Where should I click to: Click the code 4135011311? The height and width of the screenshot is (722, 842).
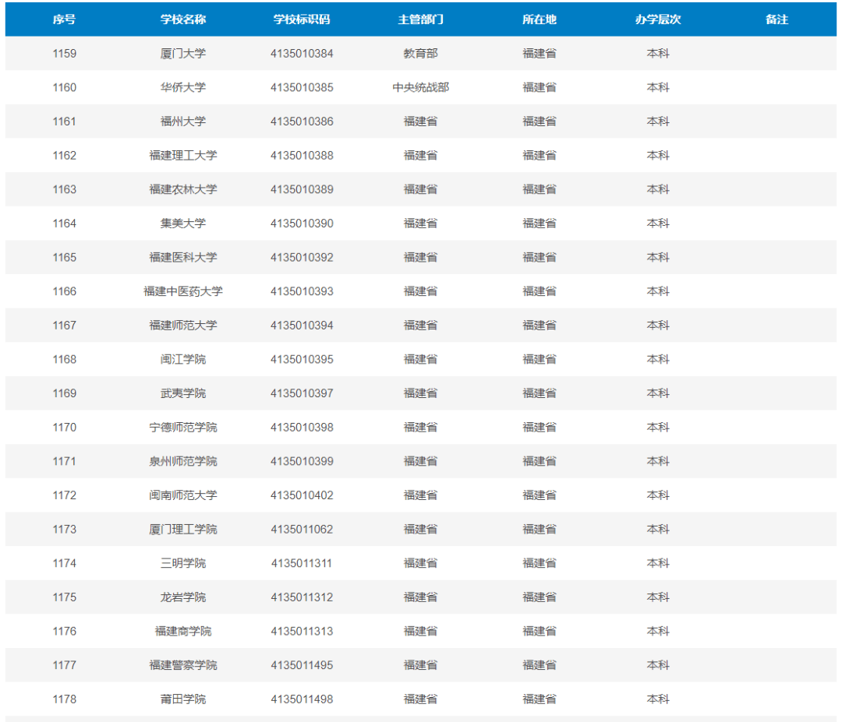tap(302, 563)
